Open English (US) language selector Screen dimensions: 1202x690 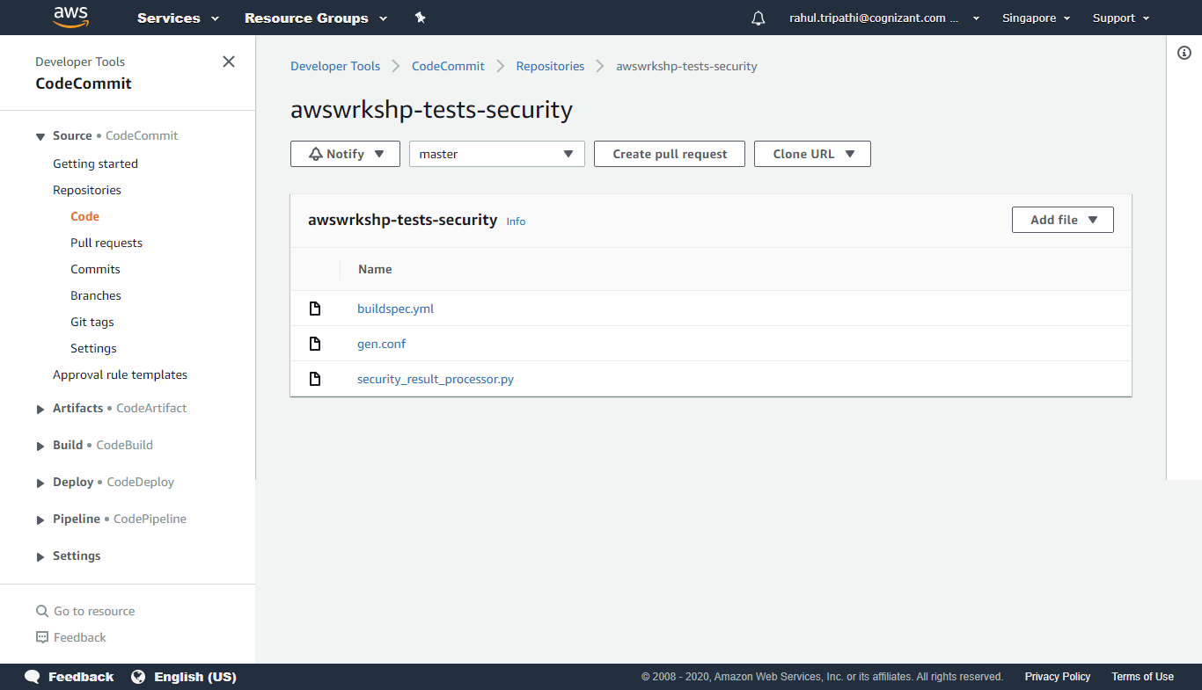[195, 677]
